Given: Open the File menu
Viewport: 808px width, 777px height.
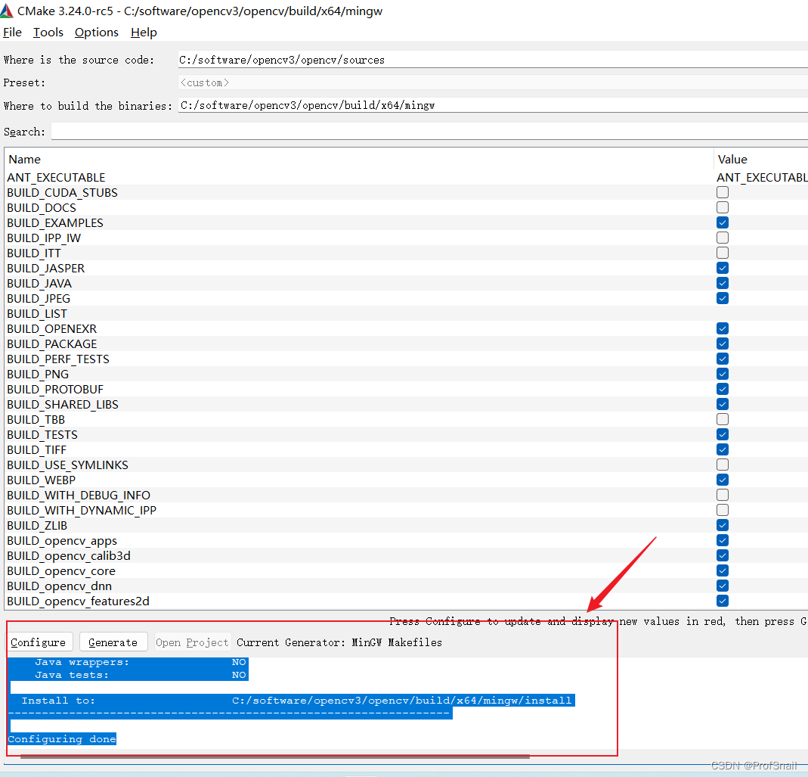Looking at the screenshot, I should point(12,32).
